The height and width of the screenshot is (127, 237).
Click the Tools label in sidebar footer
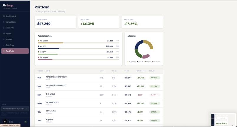click(x=11, y=122)
